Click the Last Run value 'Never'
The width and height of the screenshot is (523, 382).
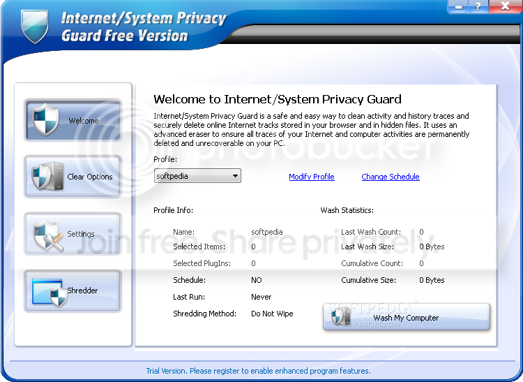pyautogui.click(x=261, y=297)
